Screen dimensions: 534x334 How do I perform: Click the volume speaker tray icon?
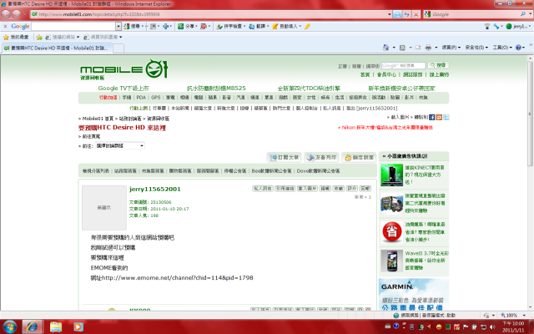point(492,326)
